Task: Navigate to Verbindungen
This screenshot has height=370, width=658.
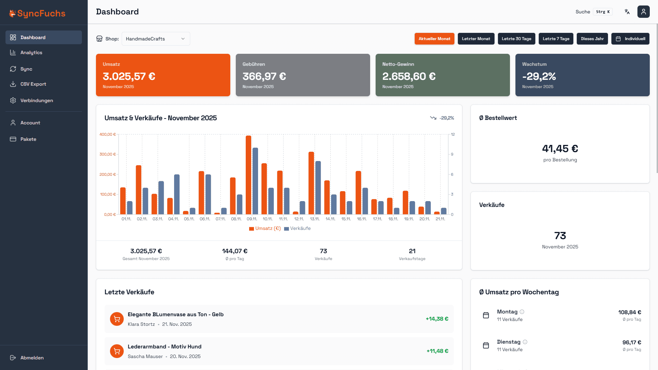Action: pos(44,100)
